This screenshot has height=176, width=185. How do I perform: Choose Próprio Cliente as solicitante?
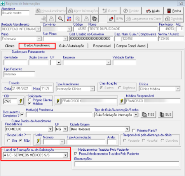30,100
